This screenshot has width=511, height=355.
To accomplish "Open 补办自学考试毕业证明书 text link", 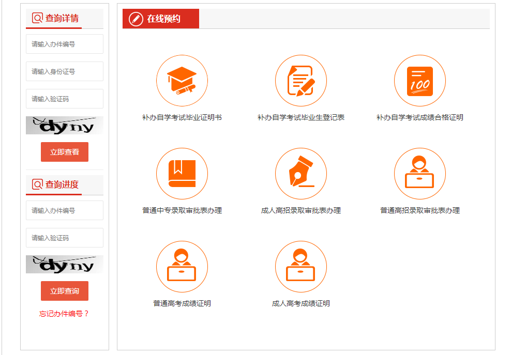I will point(182,118).
